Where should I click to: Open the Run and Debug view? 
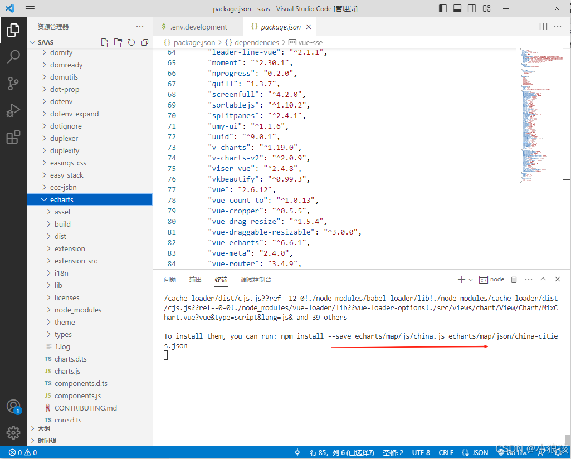point(13,110)
